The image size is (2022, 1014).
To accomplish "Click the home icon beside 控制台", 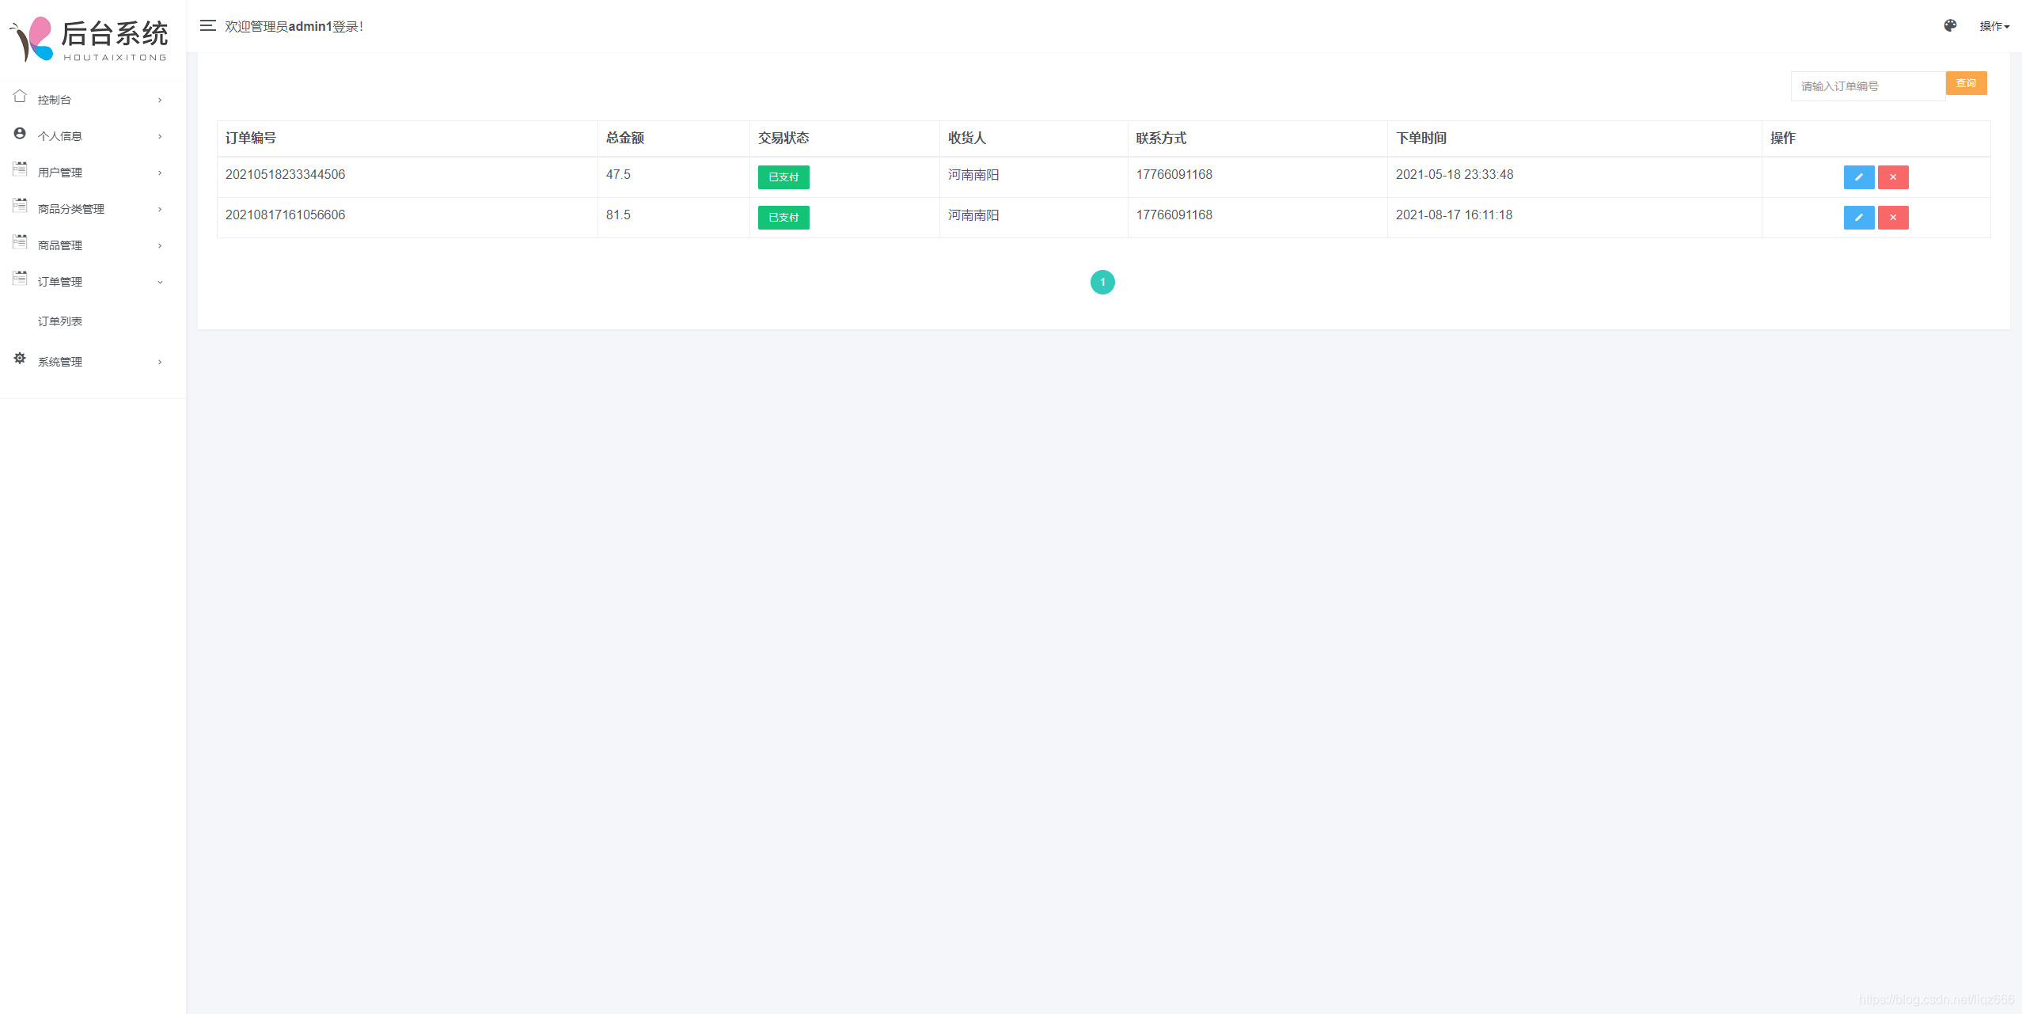I will pos(20,97).
